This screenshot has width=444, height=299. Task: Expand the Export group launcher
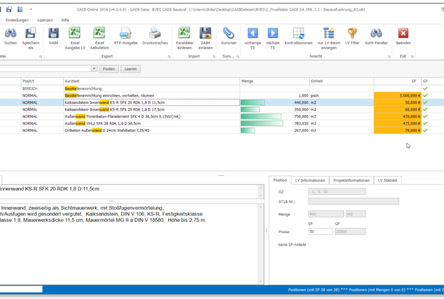click(x=169, y=57)
